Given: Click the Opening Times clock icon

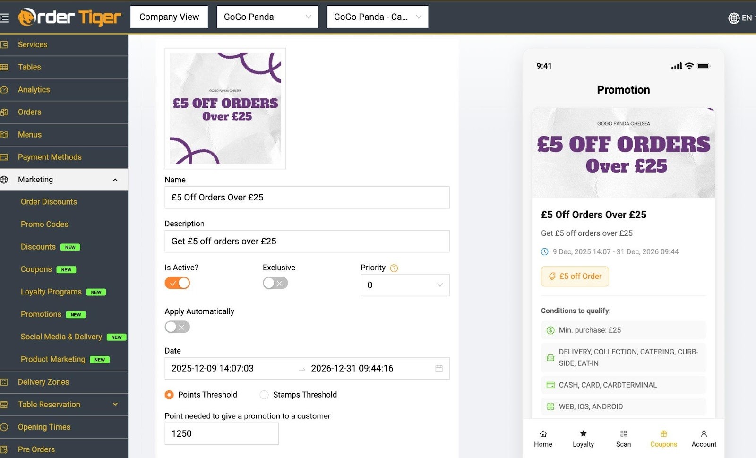Looking at the screenshot, I should (x=4, y=427).
